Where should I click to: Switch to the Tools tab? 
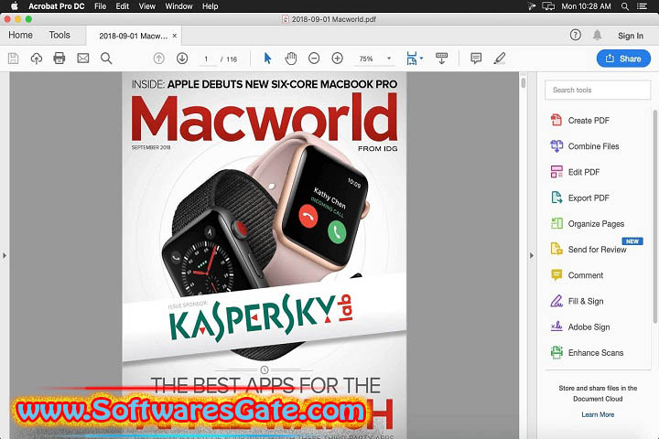59,36
